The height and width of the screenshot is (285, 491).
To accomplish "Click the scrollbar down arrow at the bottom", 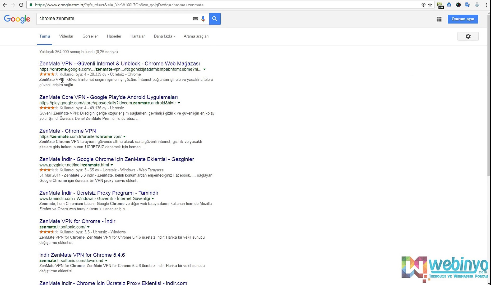I will point(489,283).
